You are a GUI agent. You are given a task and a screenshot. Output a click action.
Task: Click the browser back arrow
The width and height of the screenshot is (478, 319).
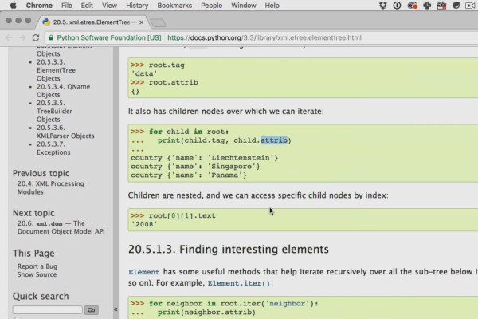[x=7, y=37]
